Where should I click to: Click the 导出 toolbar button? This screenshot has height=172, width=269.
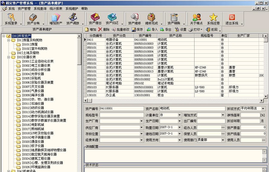coord(166,30)
